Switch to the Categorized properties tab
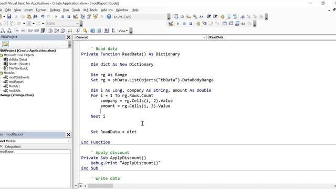Image resolution: width=336 pixels, height=189 pixels. point(13,146)
